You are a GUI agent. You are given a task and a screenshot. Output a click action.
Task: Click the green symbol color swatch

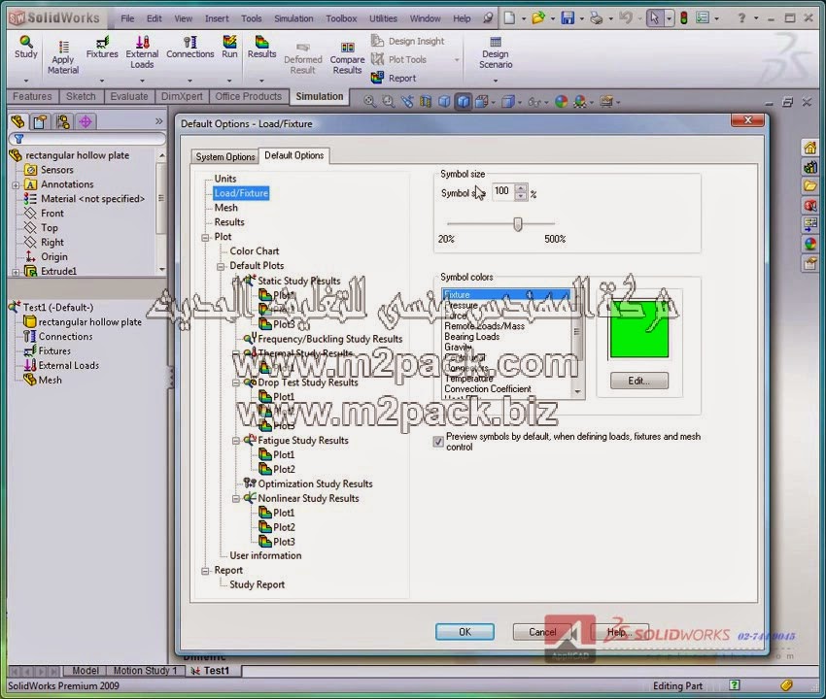click(x=639, y=327)
